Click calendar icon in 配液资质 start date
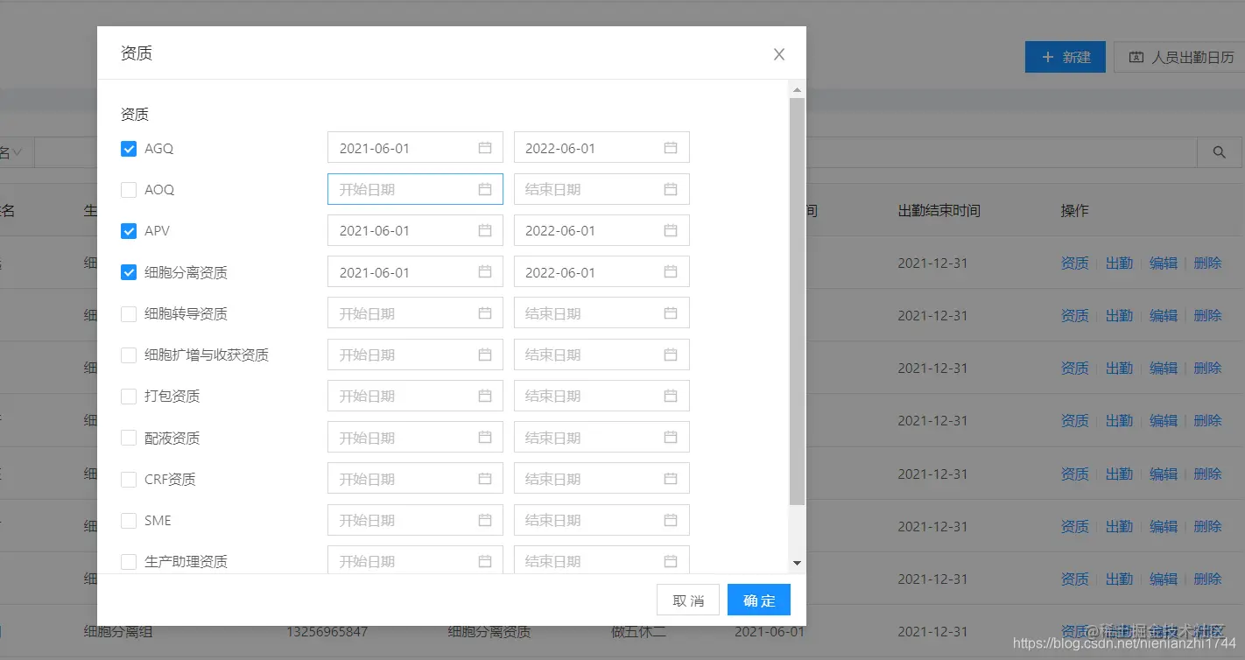 [485, 437]
